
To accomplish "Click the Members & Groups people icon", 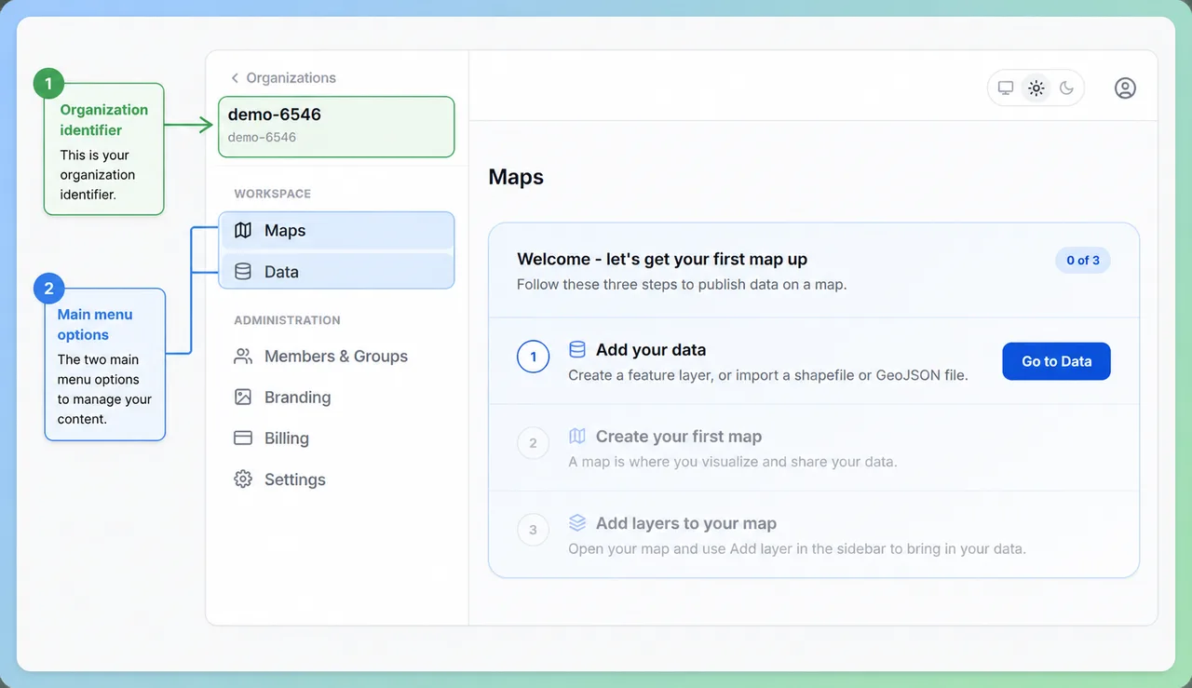I will click(243, 356).
